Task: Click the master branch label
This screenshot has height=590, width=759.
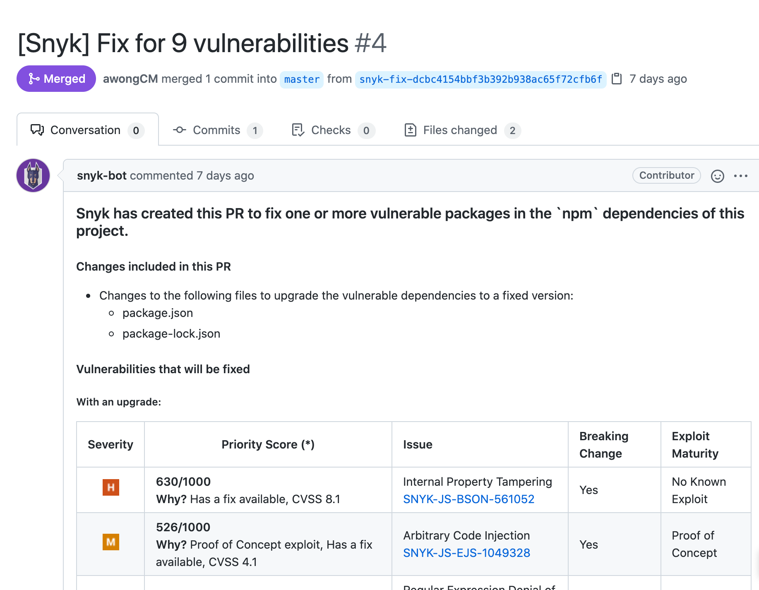Action: click(302, 79)
